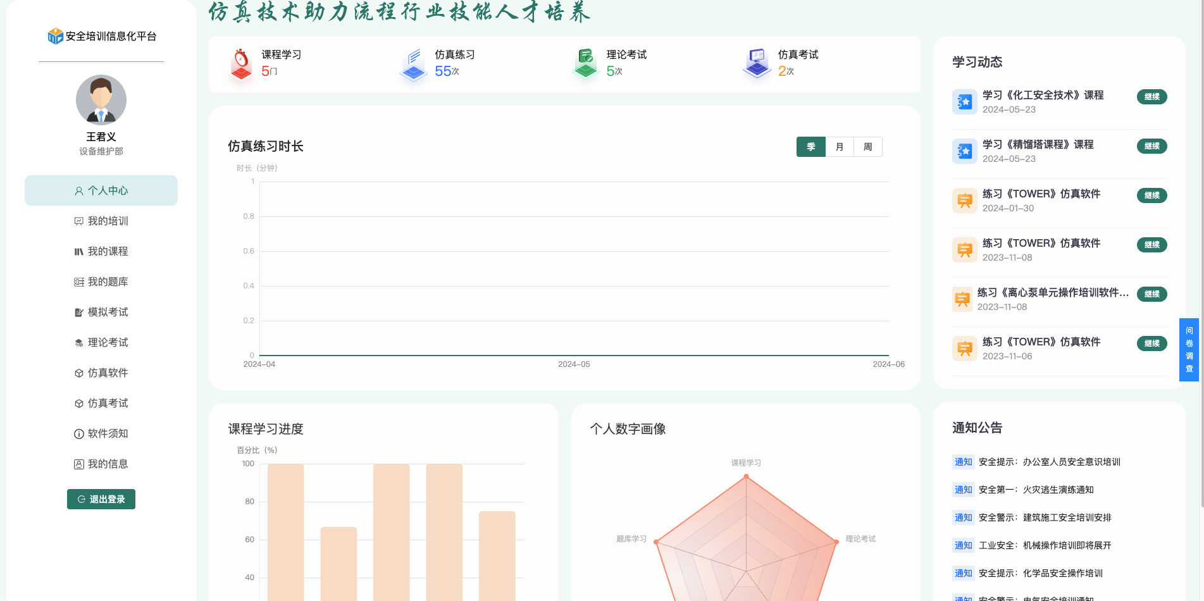Open 我的培训 in sidebar
The width and height of the screenshot is (1204, 601).
click(101, 221)
